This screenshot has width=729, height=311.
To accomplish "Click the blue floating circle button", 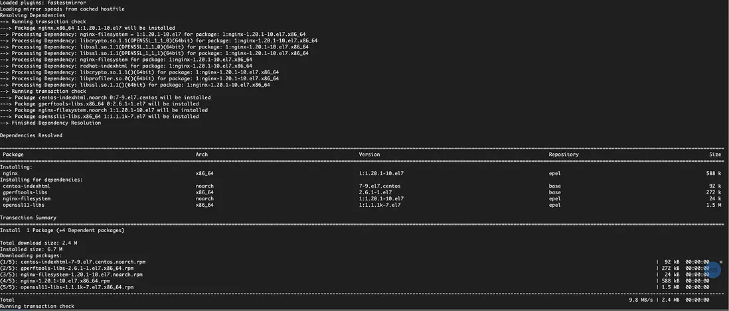I will (712, 269).
